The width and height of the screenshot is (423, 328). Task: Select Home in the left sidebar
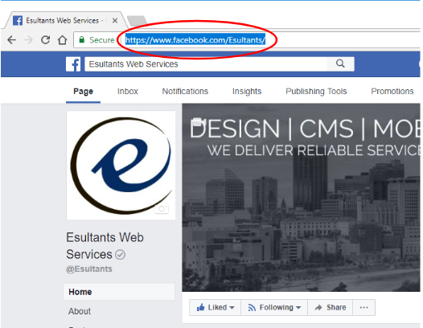tap(119, 292)
